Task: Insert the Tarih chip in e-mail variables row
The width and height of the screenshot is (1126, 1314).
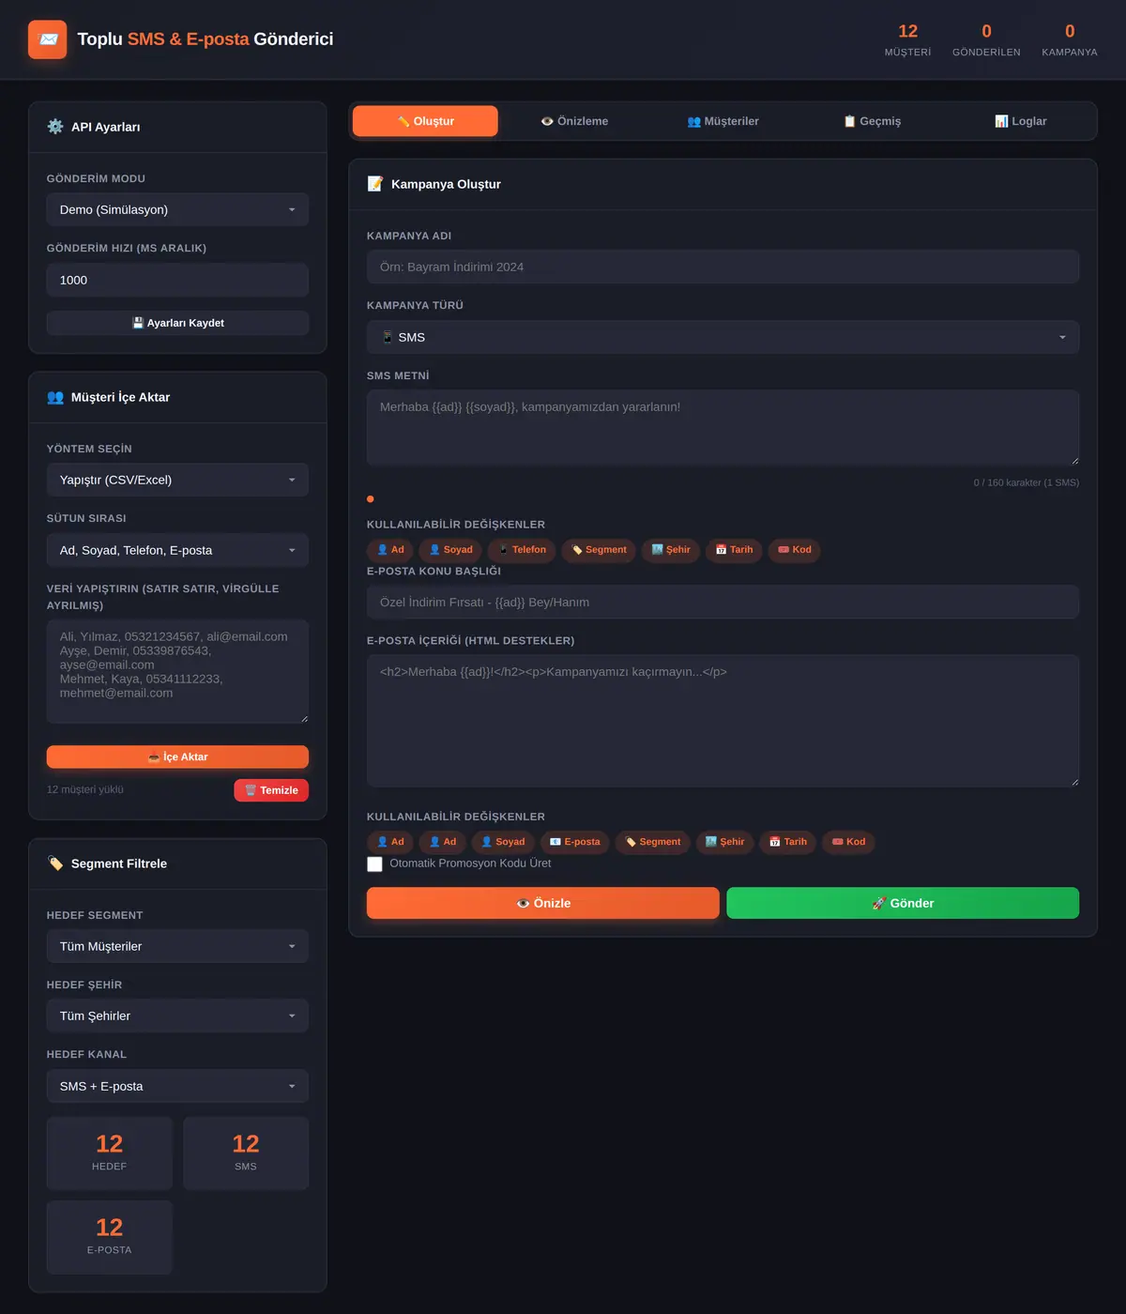Action: tap(788, 842)
